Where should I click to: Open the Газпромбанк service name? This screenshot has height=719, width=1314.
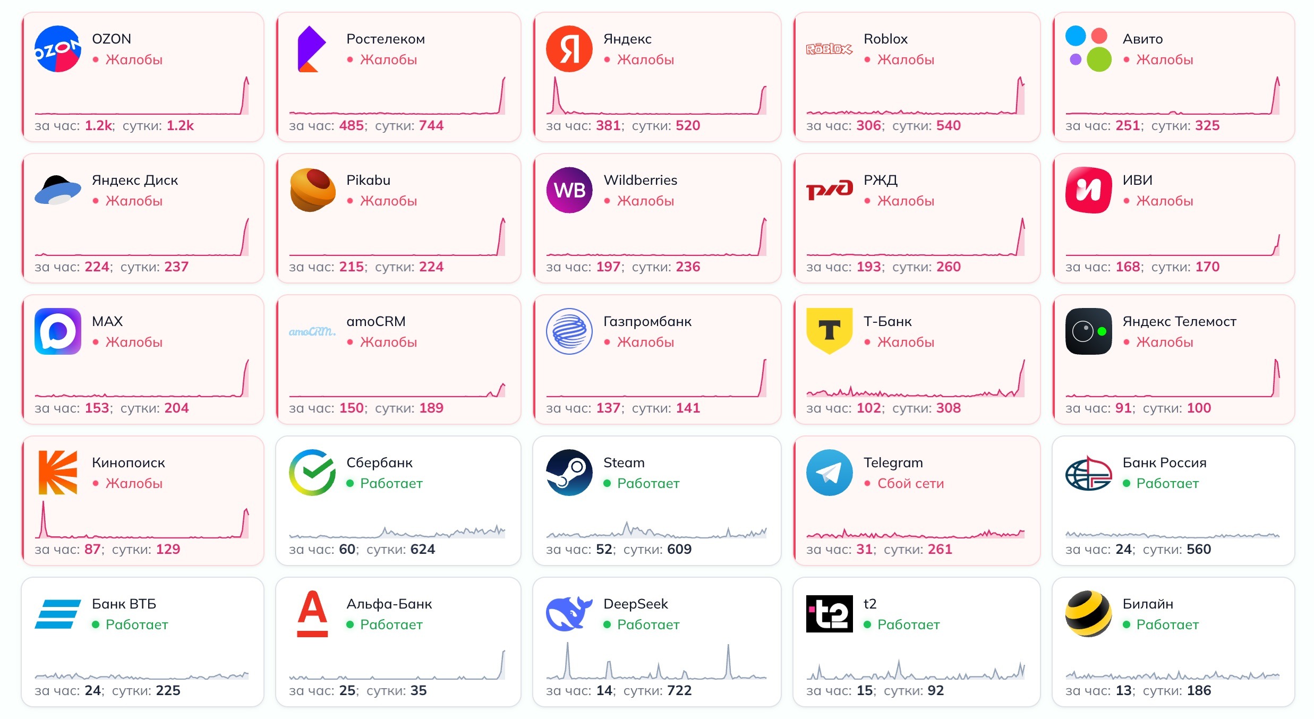click(x=647, y=321)
